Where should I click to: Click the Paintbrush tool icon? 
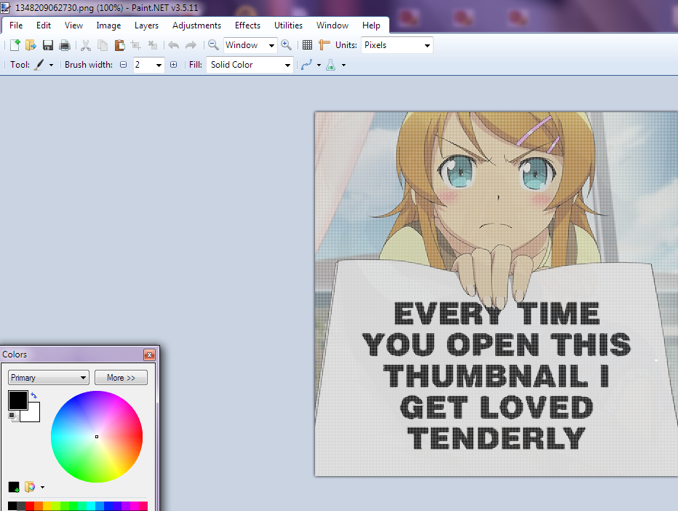[39, 65]
